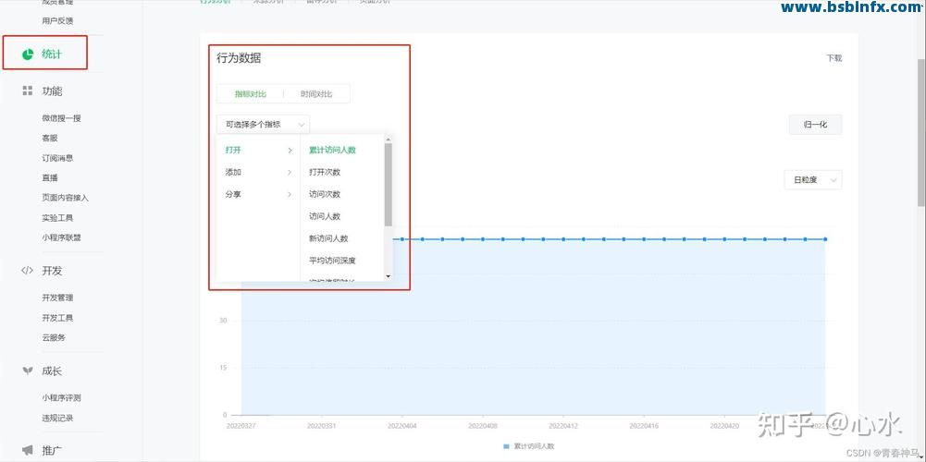Click the 成长 sprout icon
The width and height of the screenshot is (926, 462).
[x=27, y=371]
